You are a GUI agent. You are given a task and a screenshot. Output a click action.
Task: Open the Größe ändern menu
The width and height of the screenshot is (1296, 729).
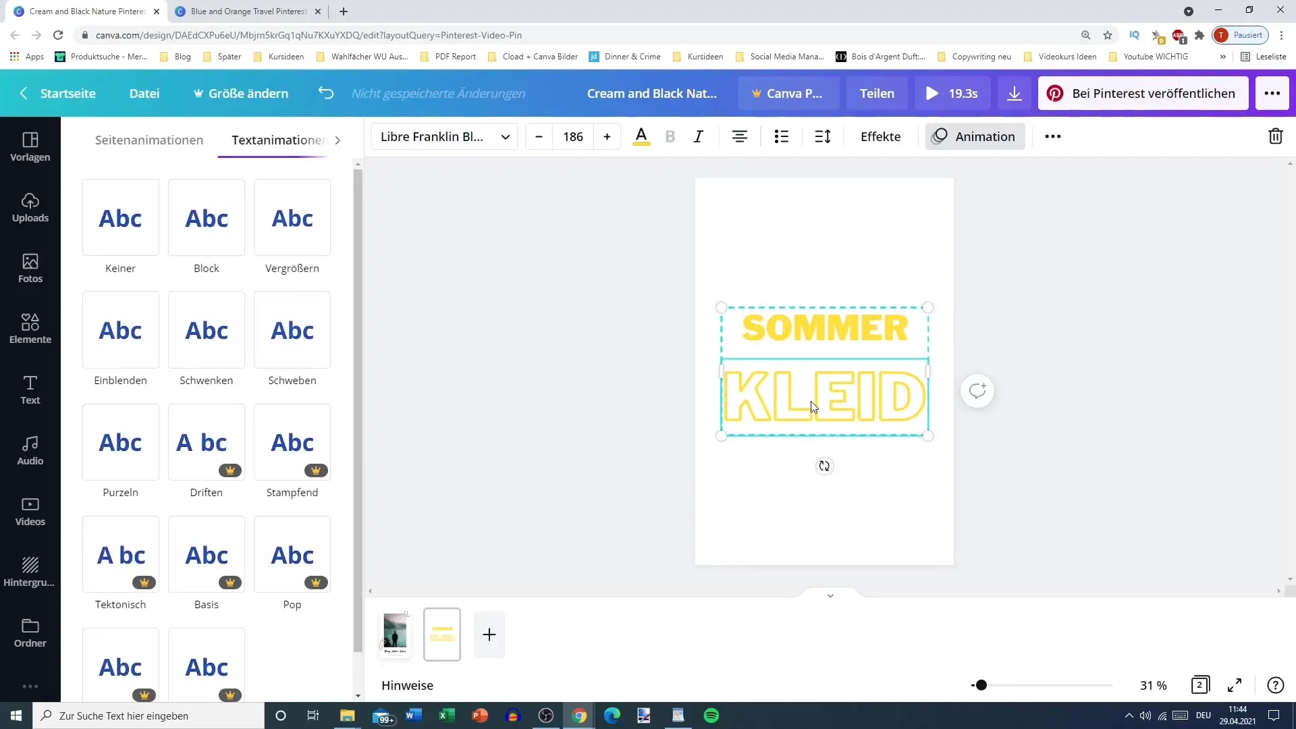[x=241, y=93]
